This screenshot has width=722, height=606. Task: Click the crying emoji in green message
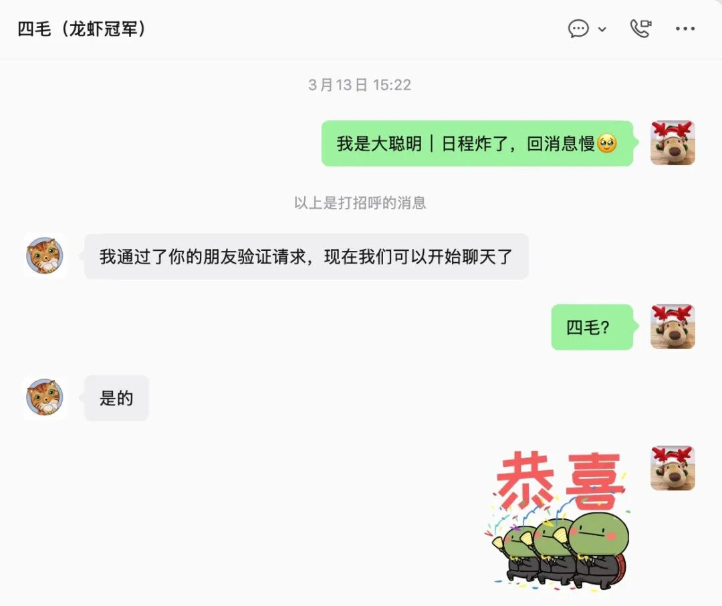pyautogui.click(x=607, y=143)
